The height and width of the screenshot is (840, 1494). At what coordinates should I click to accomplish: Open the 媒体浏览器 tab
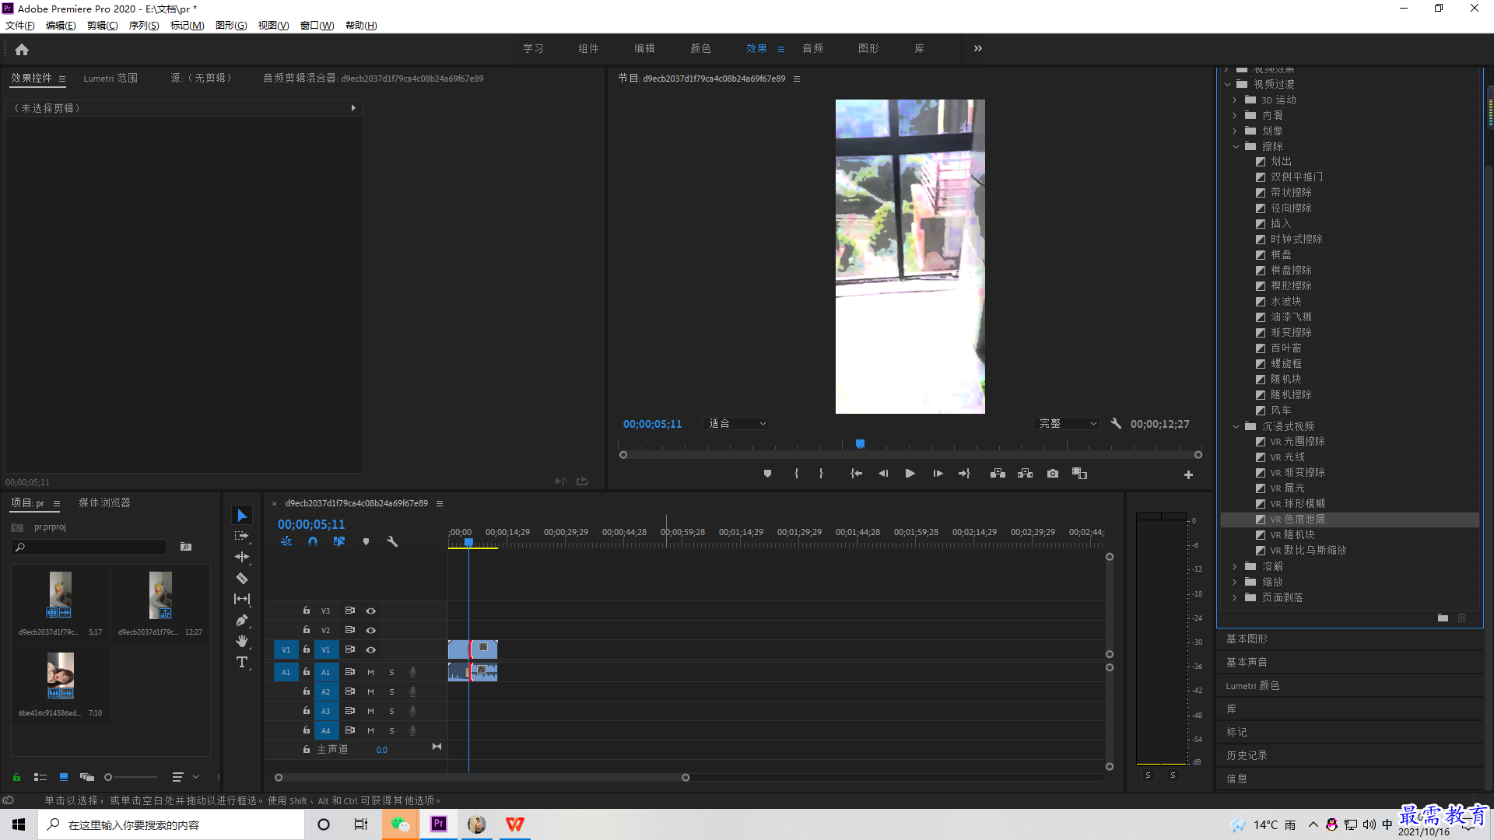coord(104,503)
